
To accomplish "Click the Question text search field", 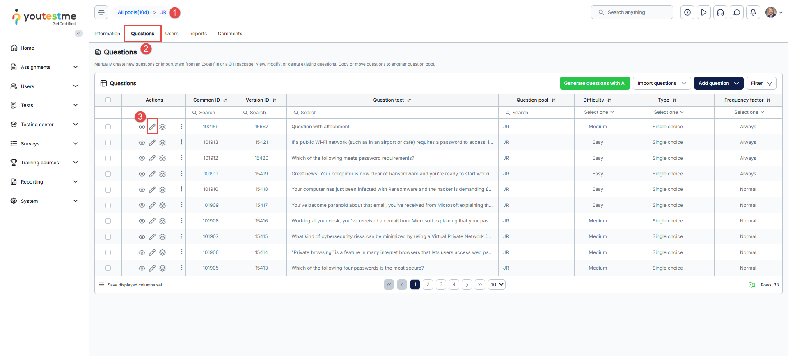I will tap(392, 113).
